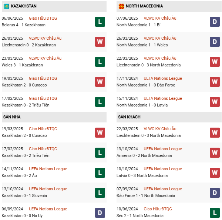Viewport: 222px width, 220px height.
Task: Open UEFA Nations League link dated 14/11/2024
Action: coord(48,169)
